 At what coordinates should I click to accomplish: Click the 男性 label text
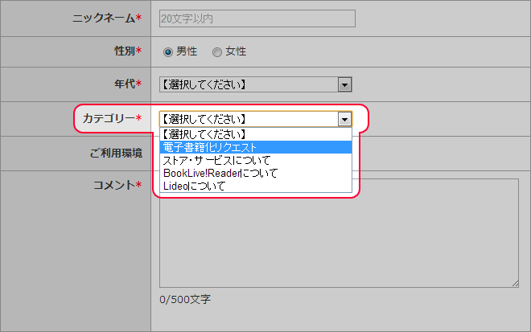[187, 51]
